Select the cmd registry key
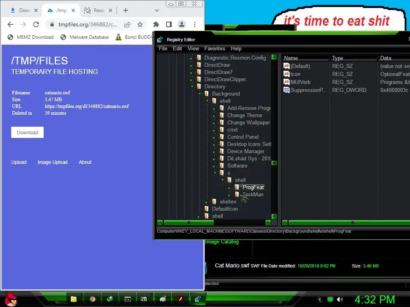The height and width of the screenshot is (307, 410). 232,130
